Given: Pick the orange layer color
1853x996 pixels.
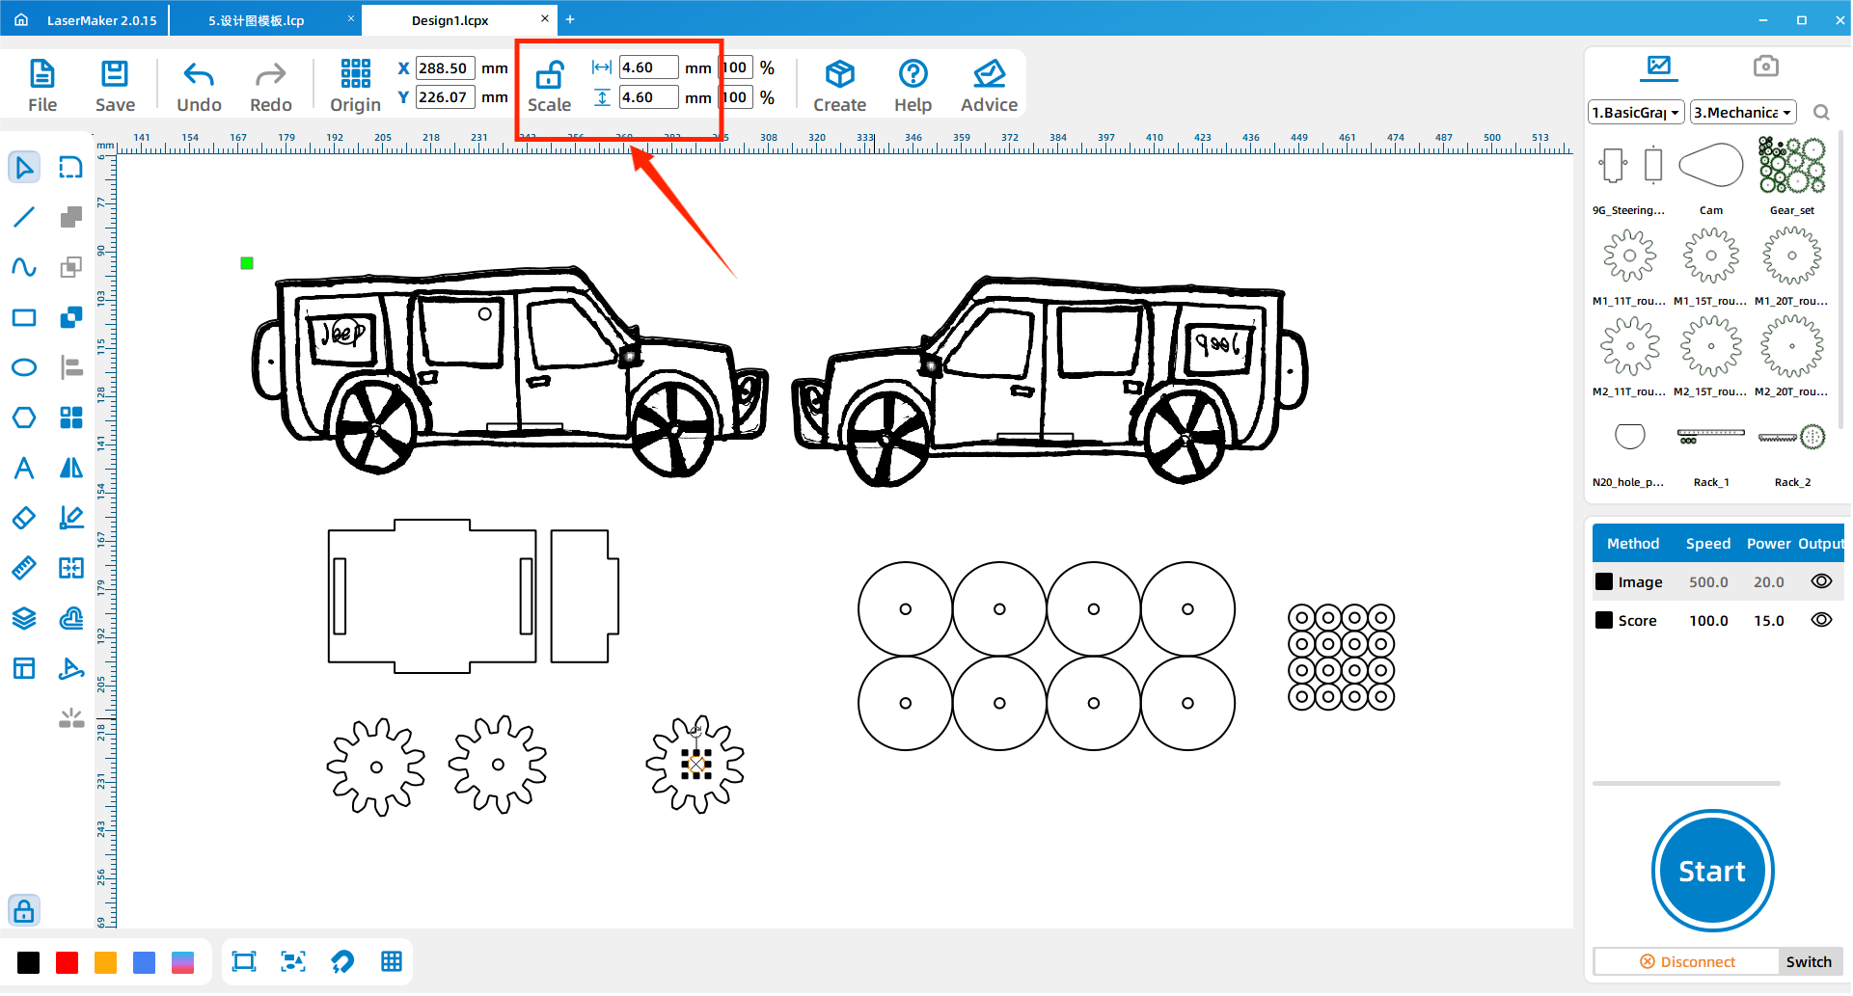Looking at the screenshot, I should [106, 962].
